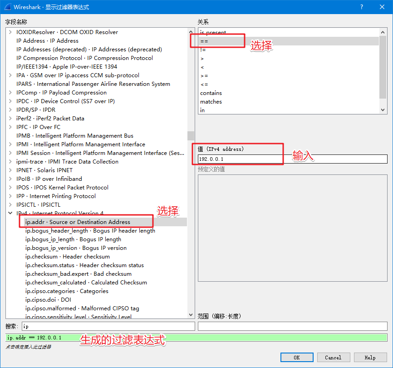
Task: Select IP/IEEE1394 Apple IP-over-IEEE 1394 entry
Action: 67,67
